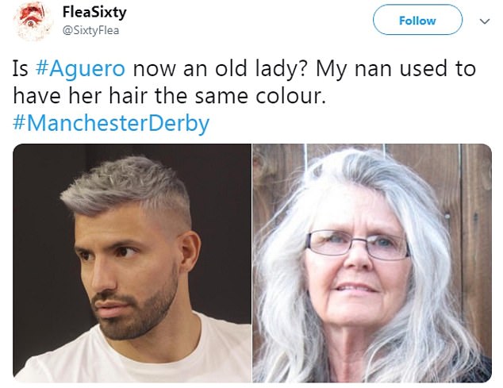This screenshot has height=388, width=503.
Task: View the FleaSixty display name profile
Action: 94,13
